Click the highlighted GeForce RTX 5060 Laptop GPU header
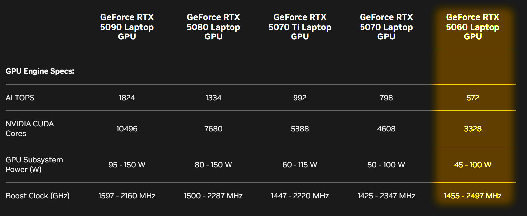 [473, 27]
